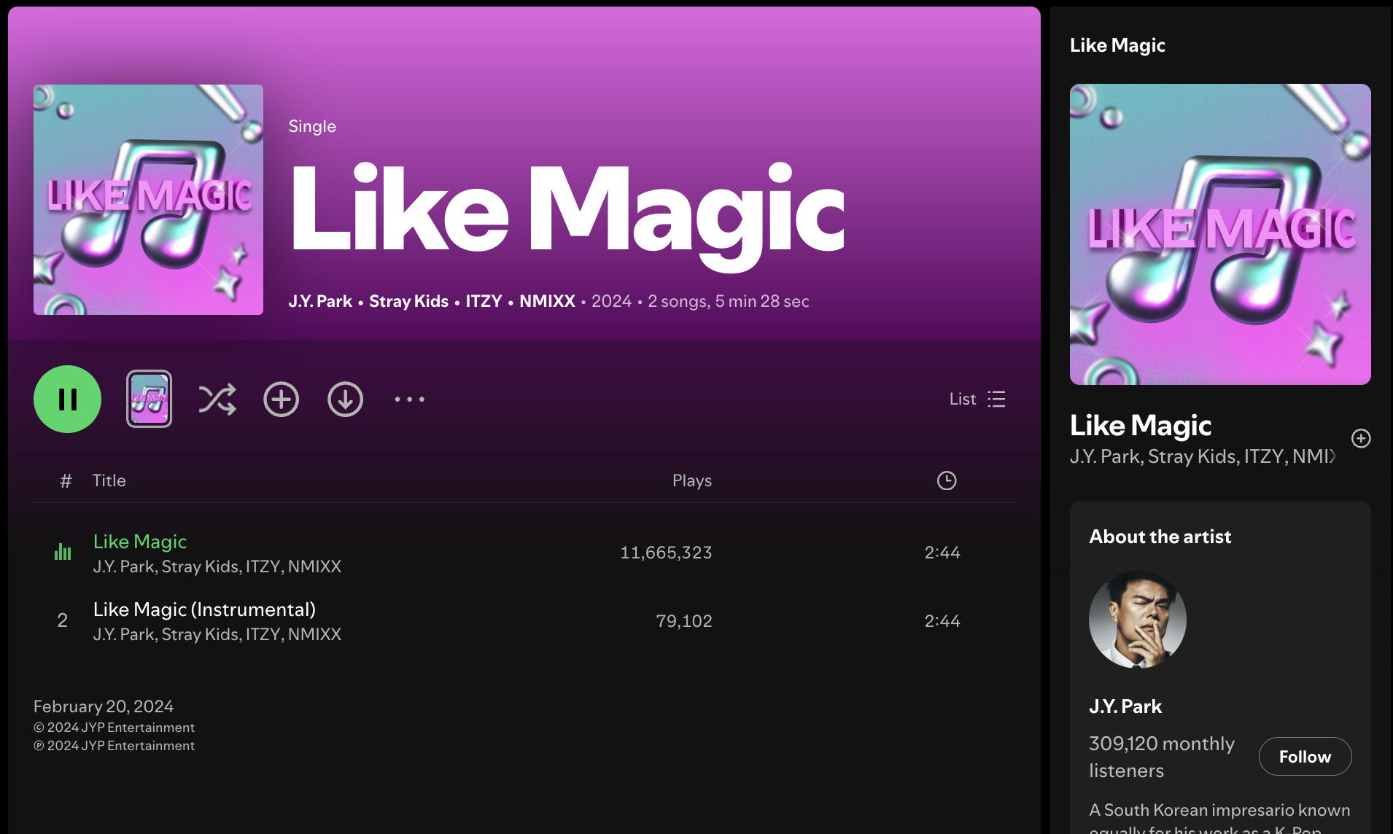Click 309,120 monthly listeners text

[1162, 757]
